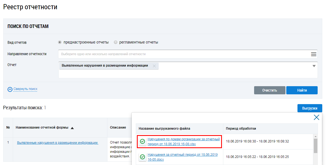Close the Выгрузки popup panel
The width and height of the screenshot is (328, 165).
click(316, 117)
